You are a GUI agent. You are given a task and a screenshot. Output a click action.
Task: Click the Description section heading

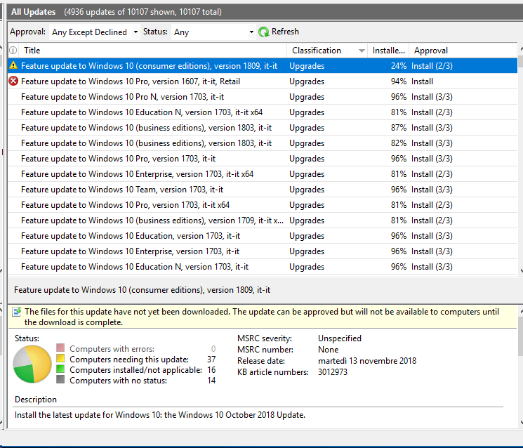point(36,400)
